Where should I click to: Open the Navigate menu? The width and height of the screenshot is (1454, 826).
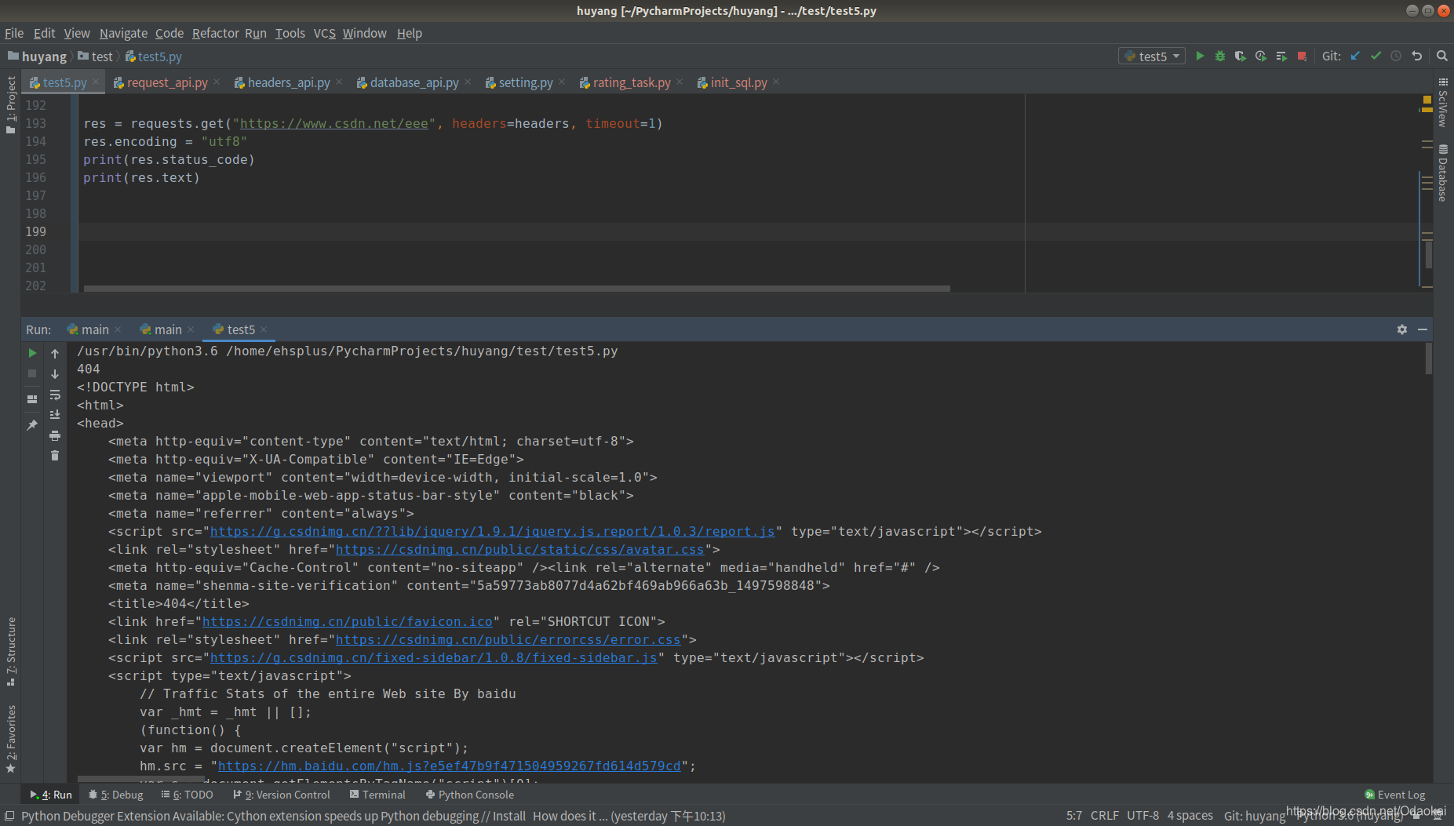[x=123, y=33]
